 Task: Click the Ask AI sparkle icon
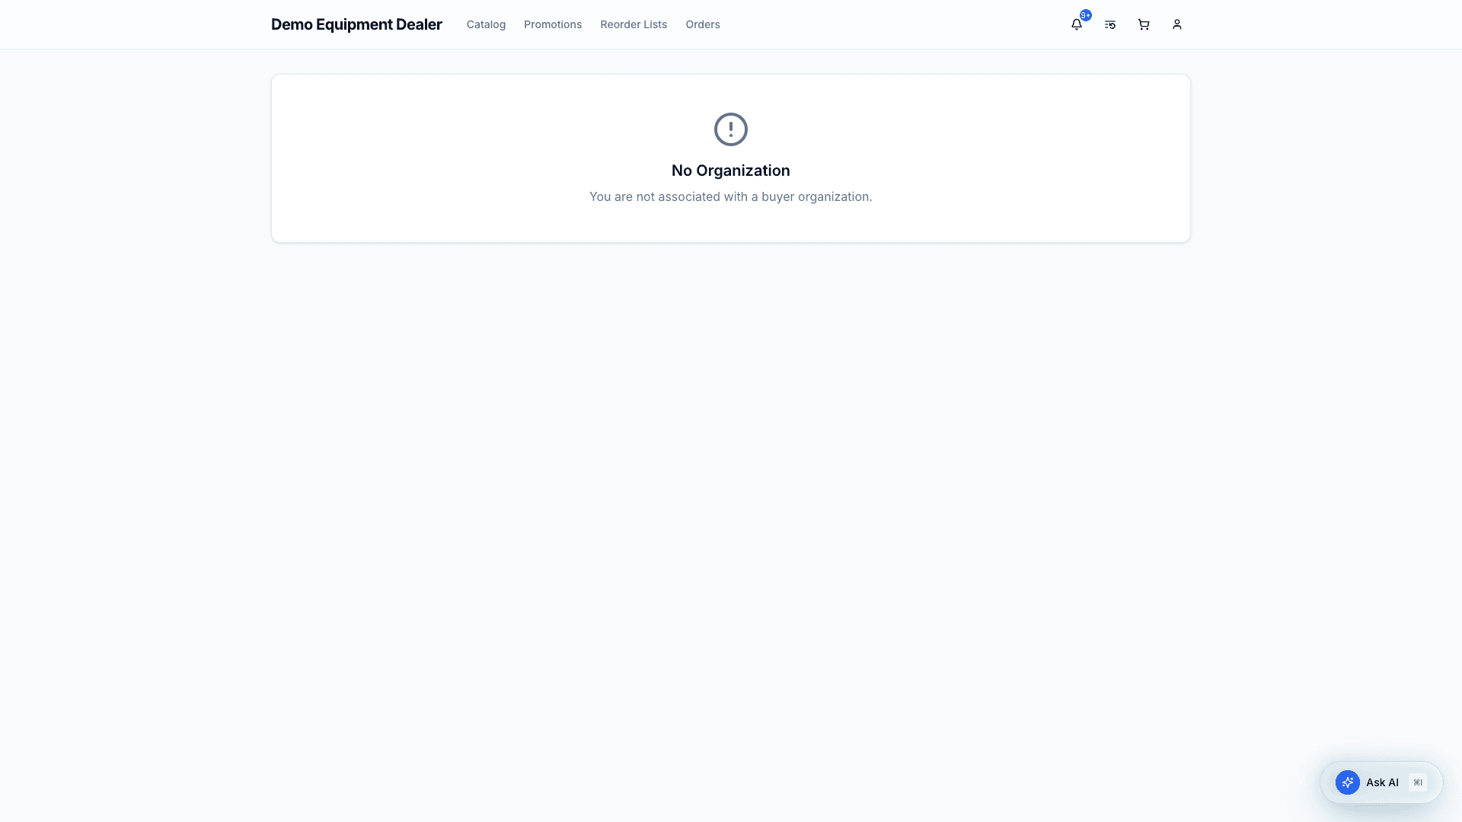(x=1348, y=782)
